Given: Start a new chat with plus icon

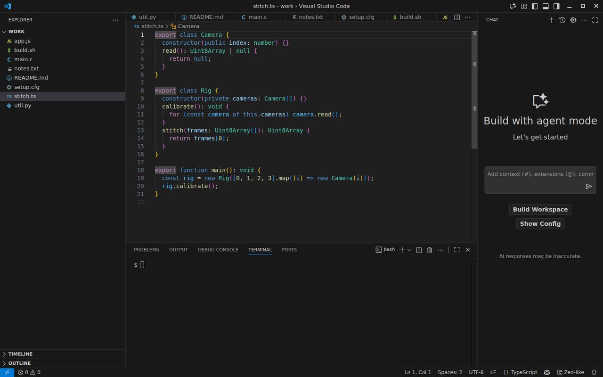Looking at the screenshot, I should point(551,20).
